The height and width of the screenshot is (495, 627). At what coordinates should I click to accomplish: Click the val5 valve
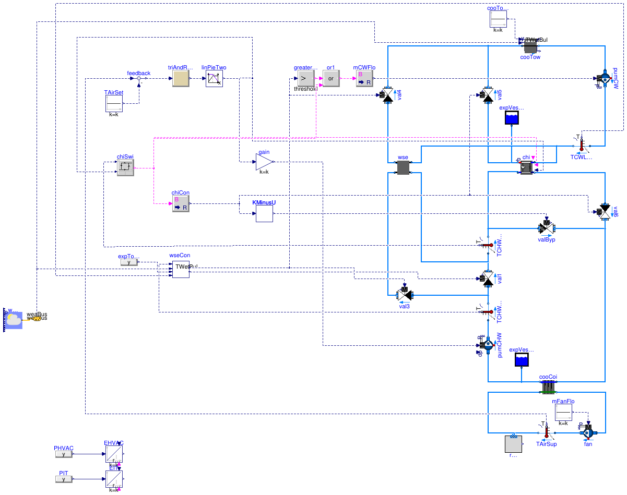point(487,95)
